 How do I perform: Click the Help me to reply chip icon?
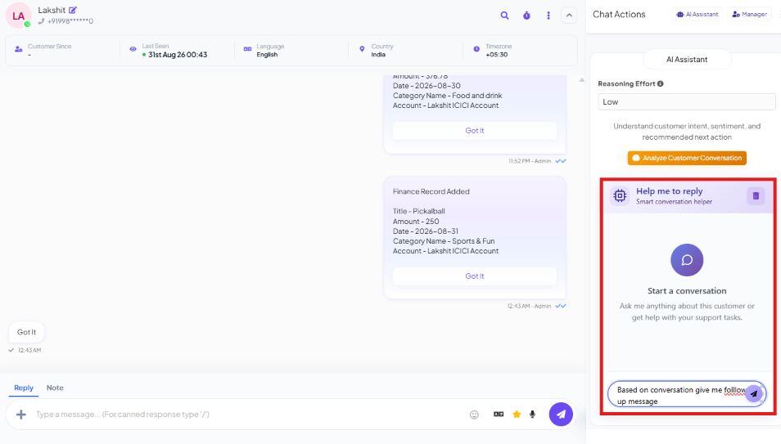coord(620,195)
